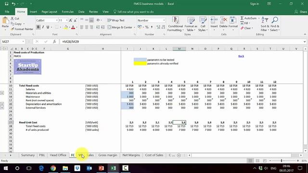
Task: Click the zoom slider handle
Action: [282, 161]
